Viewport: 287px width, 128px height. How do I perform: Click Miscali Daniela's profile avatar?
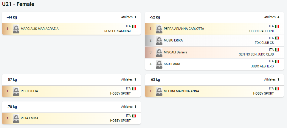[159, 53]
